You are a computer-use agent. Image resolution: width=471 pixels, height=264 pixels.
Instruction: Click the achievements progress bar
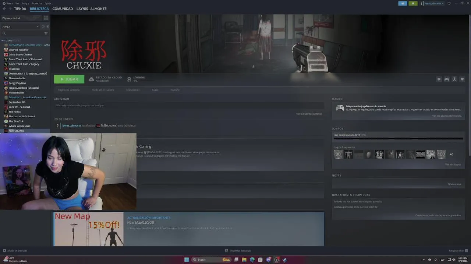coord(398,139)
